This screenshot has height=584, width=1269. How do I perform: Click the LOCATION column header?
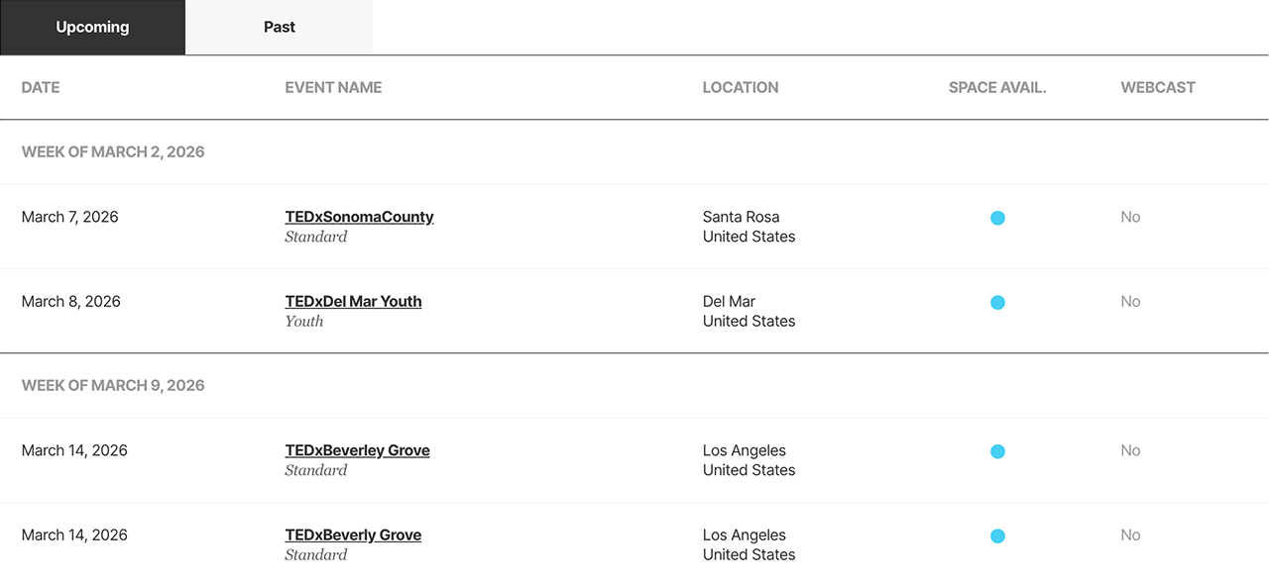point(741,87)
